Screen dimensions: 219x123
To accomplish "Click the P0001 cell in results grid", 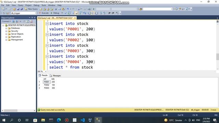I will click(47, 82).
